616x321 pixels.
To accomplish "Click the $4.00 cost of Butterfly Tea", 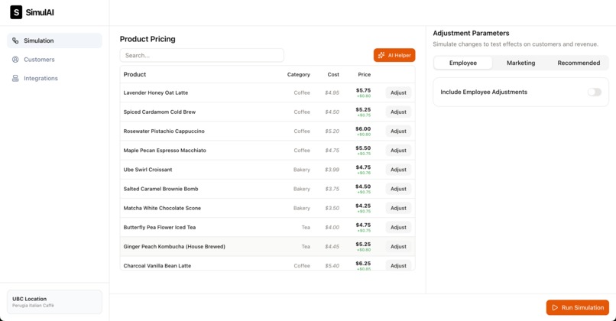I will click(332, 228).
